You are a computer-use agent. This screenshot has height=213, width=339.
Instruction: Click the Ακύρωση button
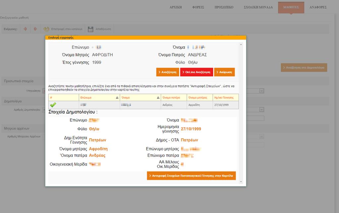[224, 72]
